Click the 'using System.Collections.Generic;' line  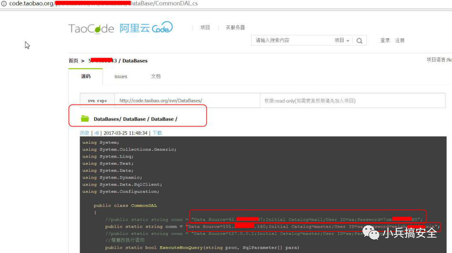pos(129,149)
